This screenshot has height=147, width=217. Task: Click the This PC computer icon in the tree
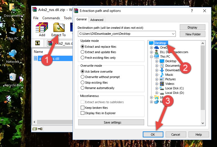click(157, 57)
